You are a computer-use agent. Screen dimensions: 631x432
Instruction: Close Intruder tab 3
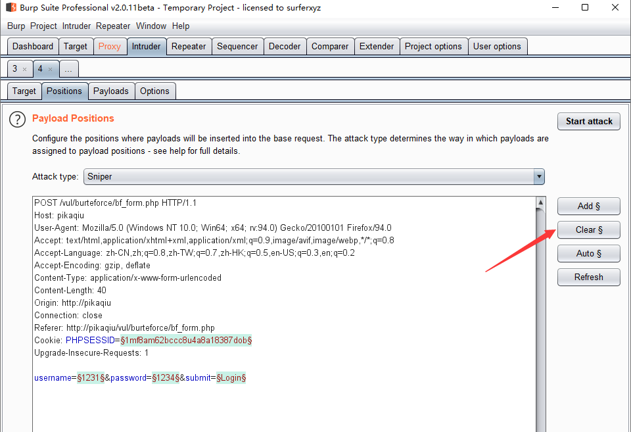(24, 69)
